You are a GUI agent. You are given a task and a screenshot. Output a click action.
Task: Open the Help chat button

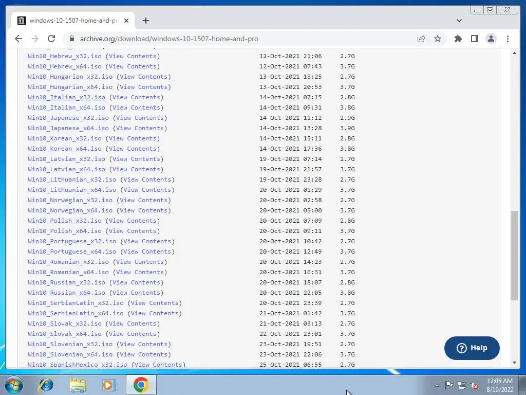tap(472, 348)
